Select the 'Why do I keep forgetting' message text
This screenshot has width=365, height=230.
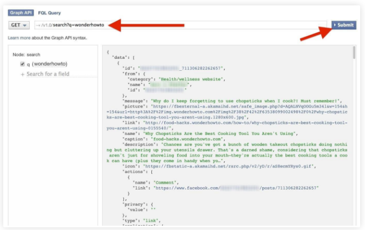click(245, 101)
